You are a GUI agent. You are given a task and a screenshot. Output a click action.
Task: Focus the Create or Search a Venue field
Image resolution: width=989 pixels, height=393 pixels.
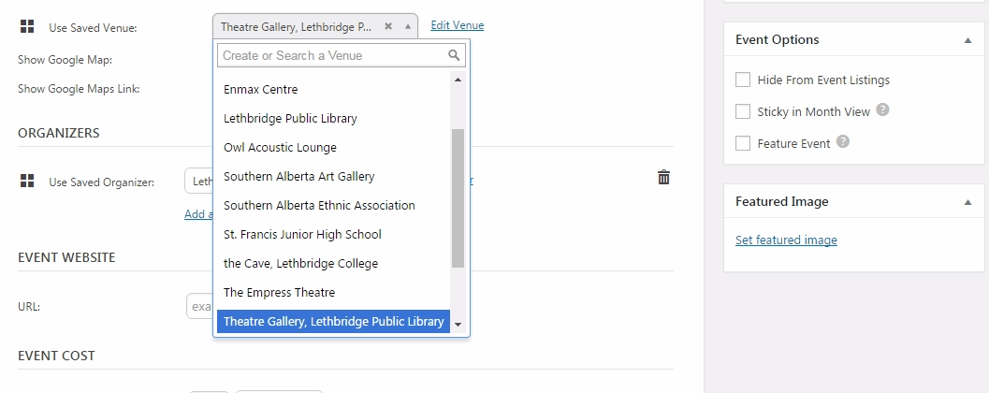coord(331,55)
